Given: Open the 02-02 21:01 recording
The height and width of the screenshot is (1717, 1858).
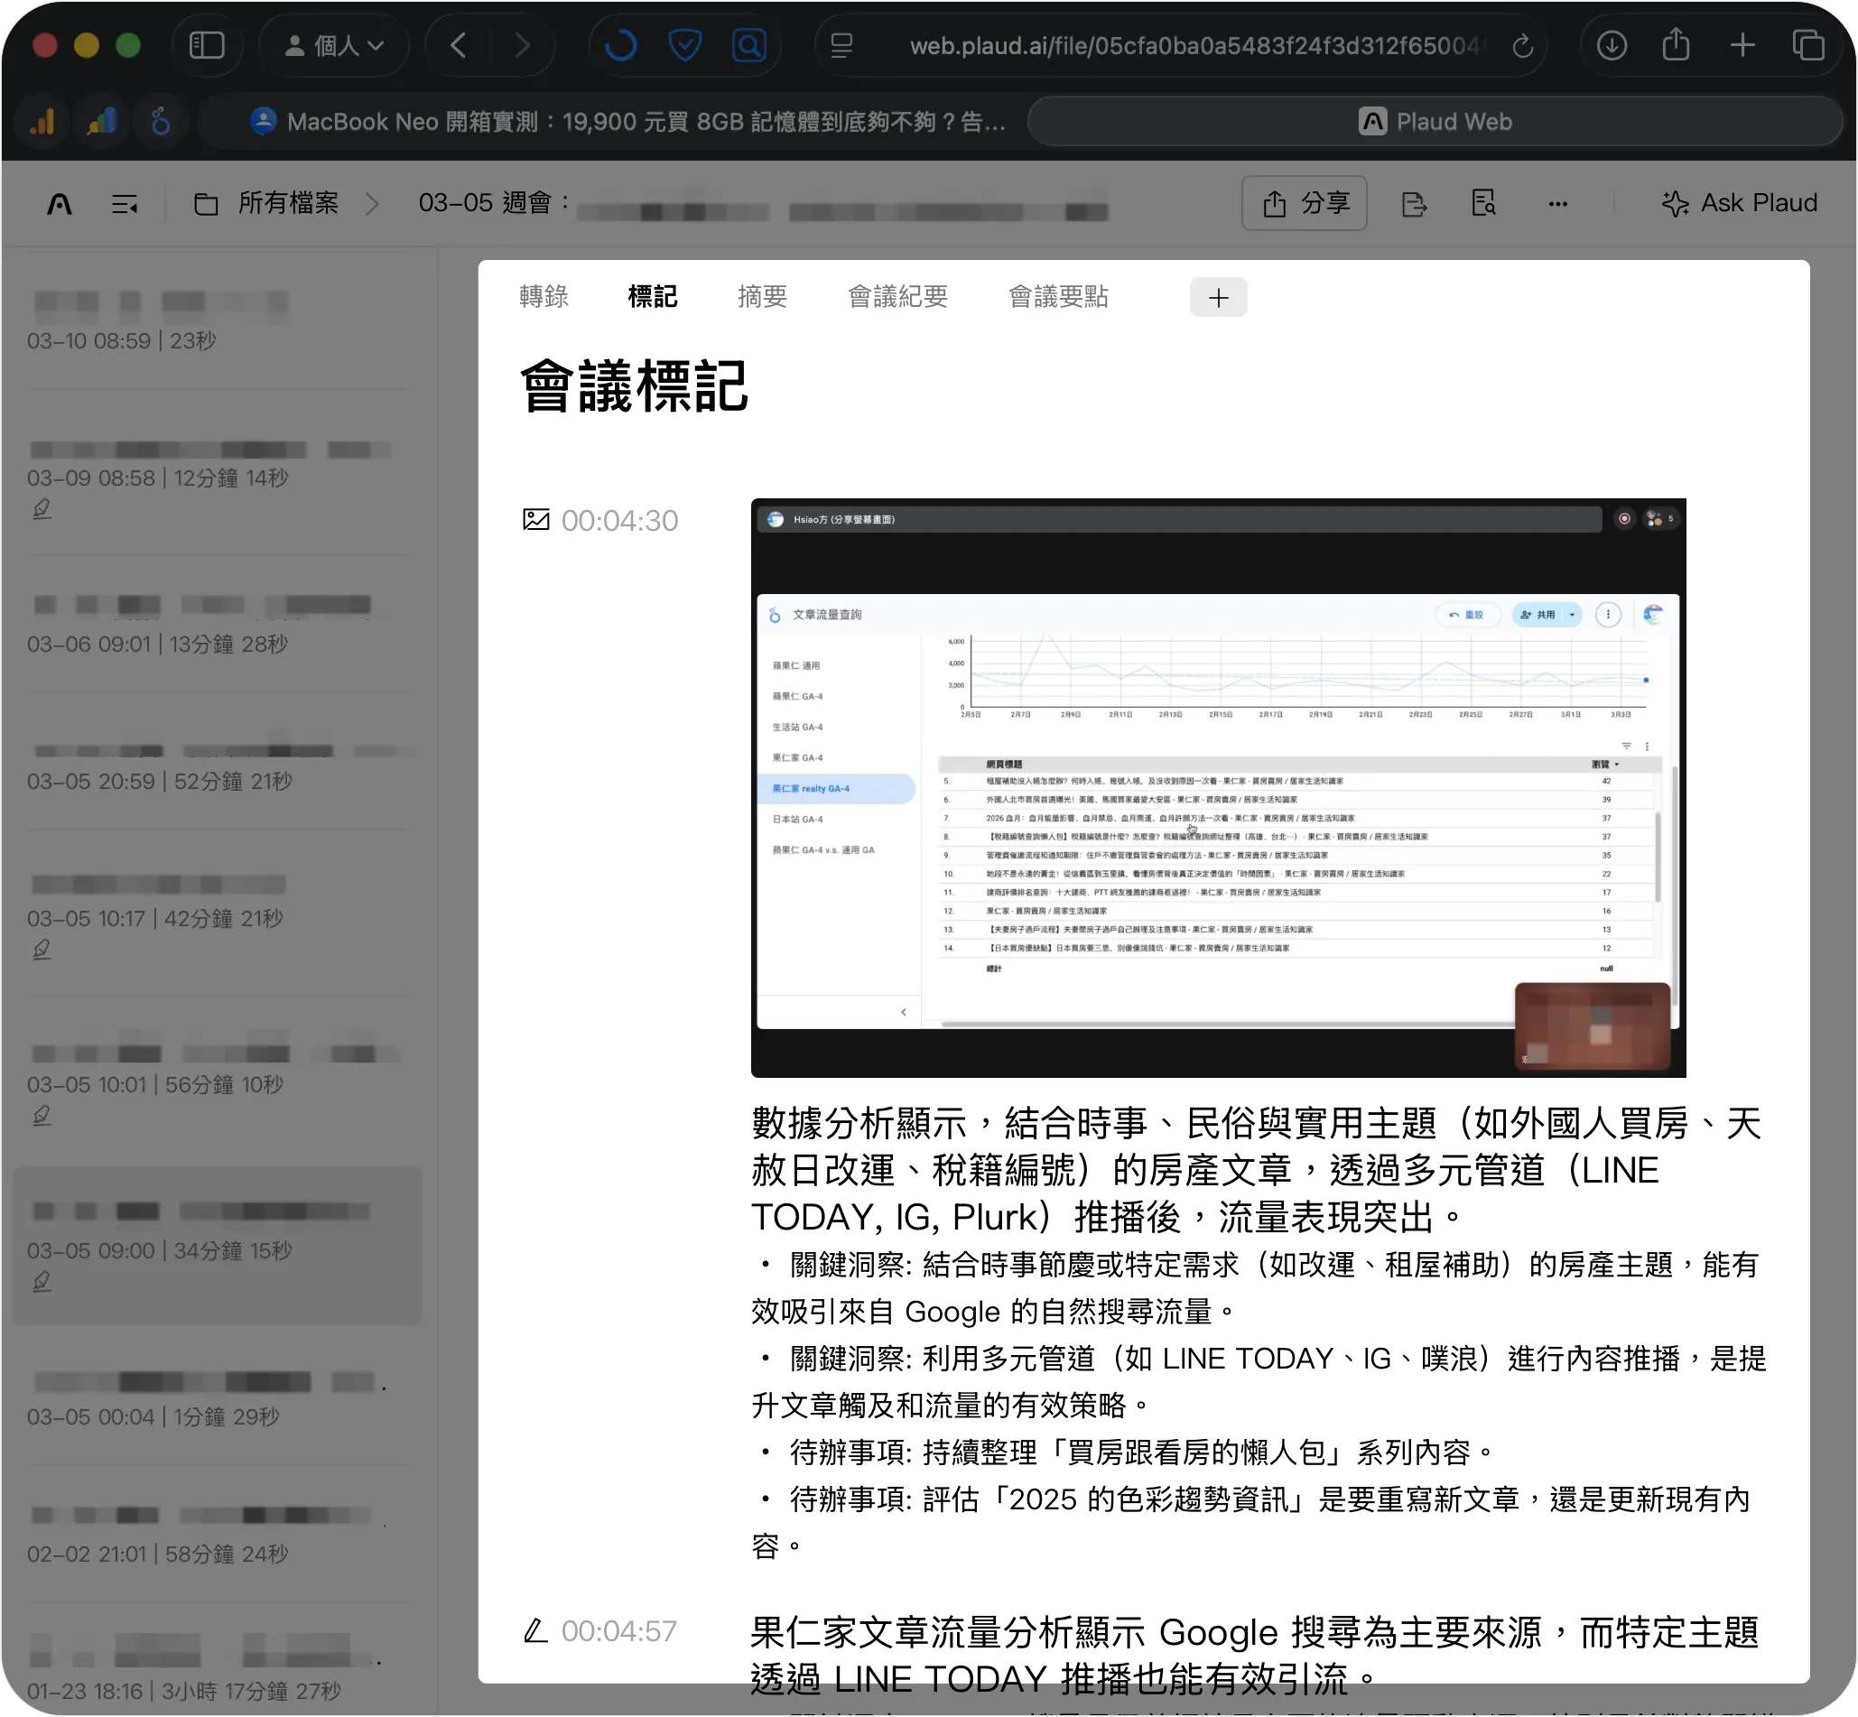Looking at the screenshot, I should click(219, 1533).
